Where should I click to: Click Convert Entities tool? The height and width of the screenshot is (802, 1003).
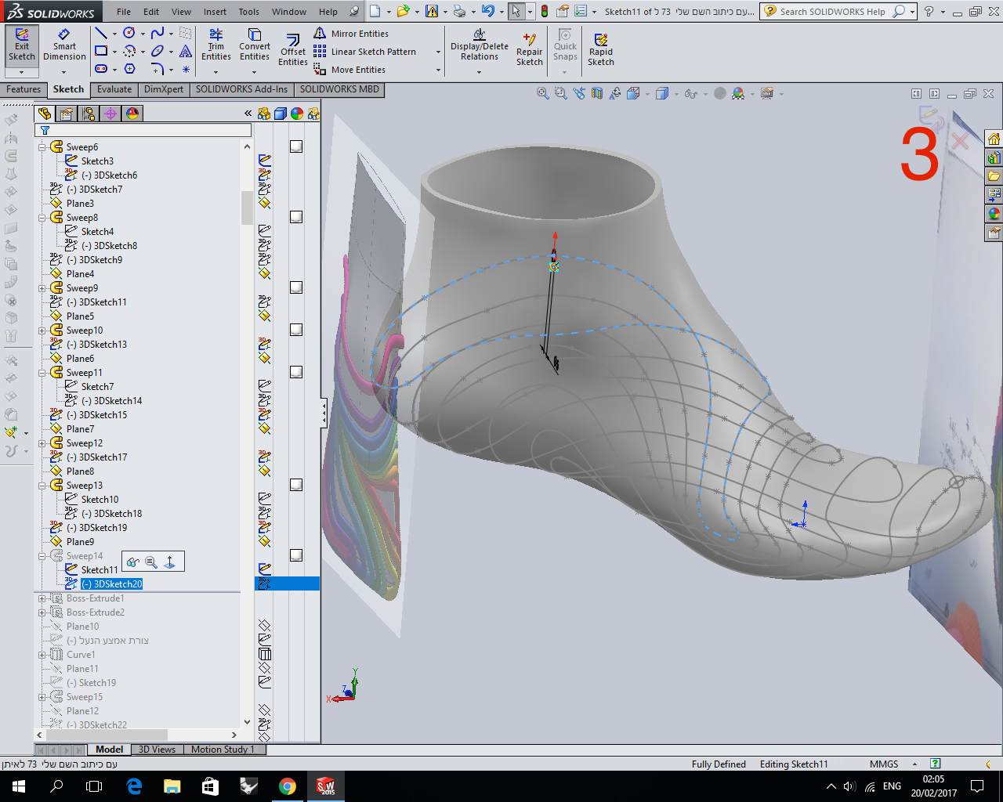click(x=255, y=45)
